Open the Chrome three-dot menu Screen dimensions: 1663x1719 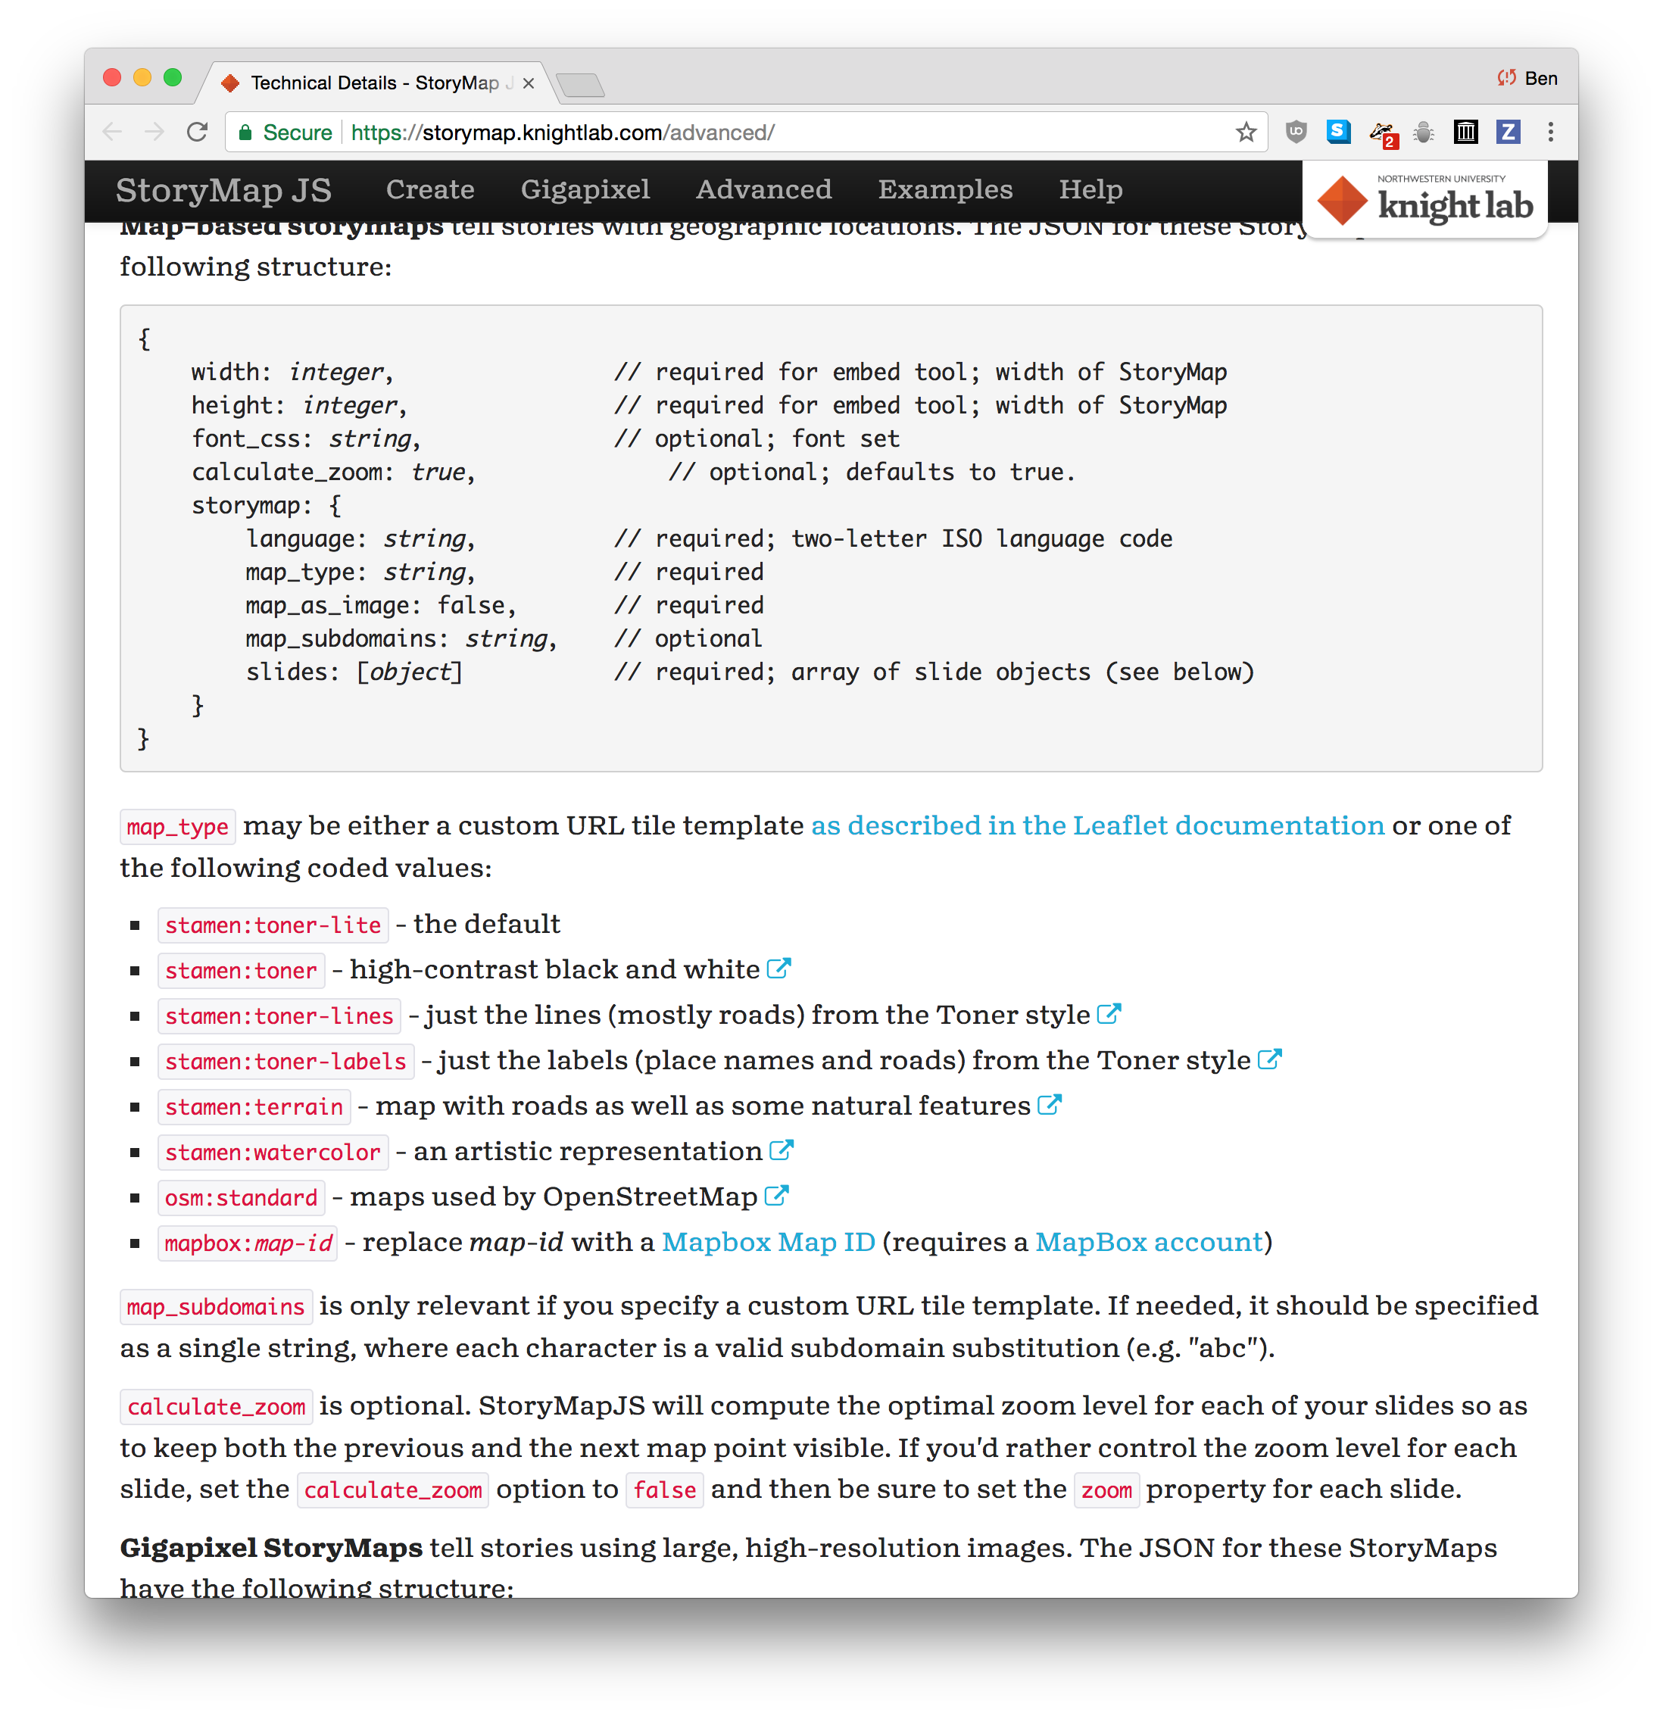pyautogui.click(x=1550, y=133)
